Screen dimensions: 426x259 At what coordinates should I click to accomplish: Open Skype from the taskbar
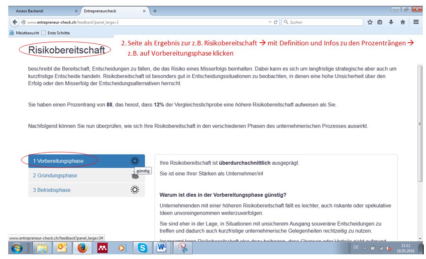coord(142,248)
